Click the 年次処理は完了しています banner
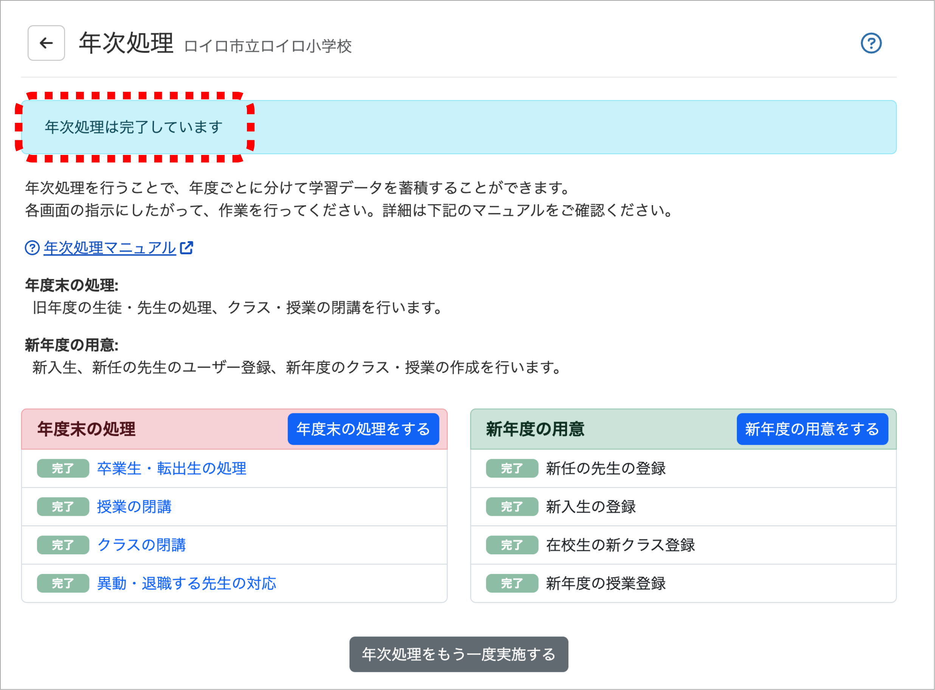 (134, 127)
